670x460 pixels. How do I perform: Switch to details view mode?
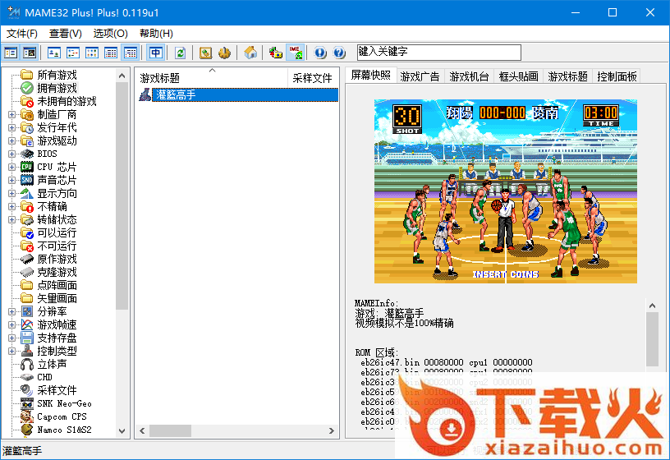click(111, 53)
